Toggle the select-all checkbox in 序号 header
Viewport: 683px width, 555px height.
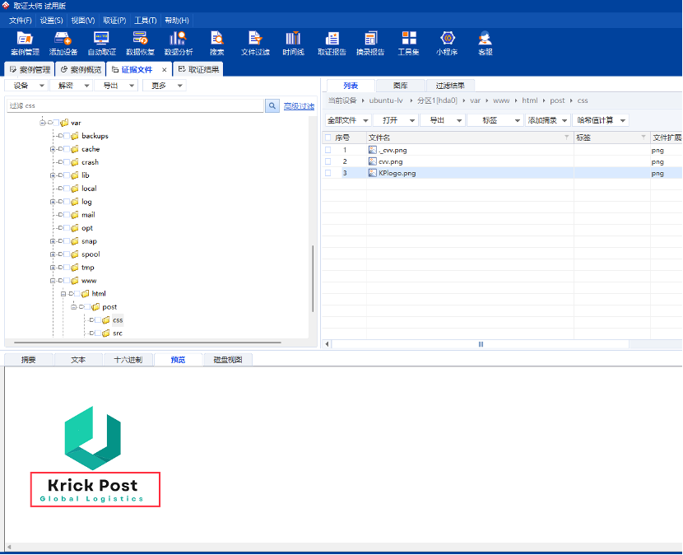point(328,138)
